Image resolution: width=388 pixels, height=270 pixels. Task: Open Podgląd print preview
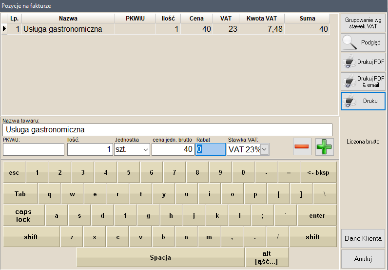tap(363, 42)
